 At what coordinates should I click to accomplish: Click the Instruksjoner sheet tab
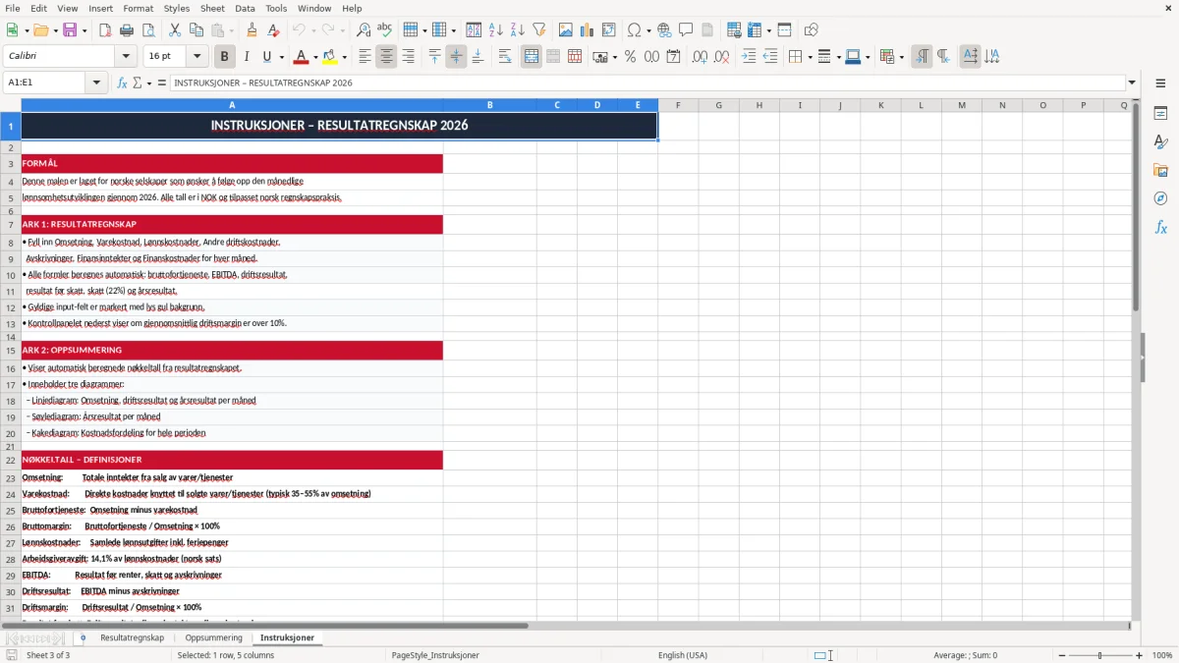point(287,637)
